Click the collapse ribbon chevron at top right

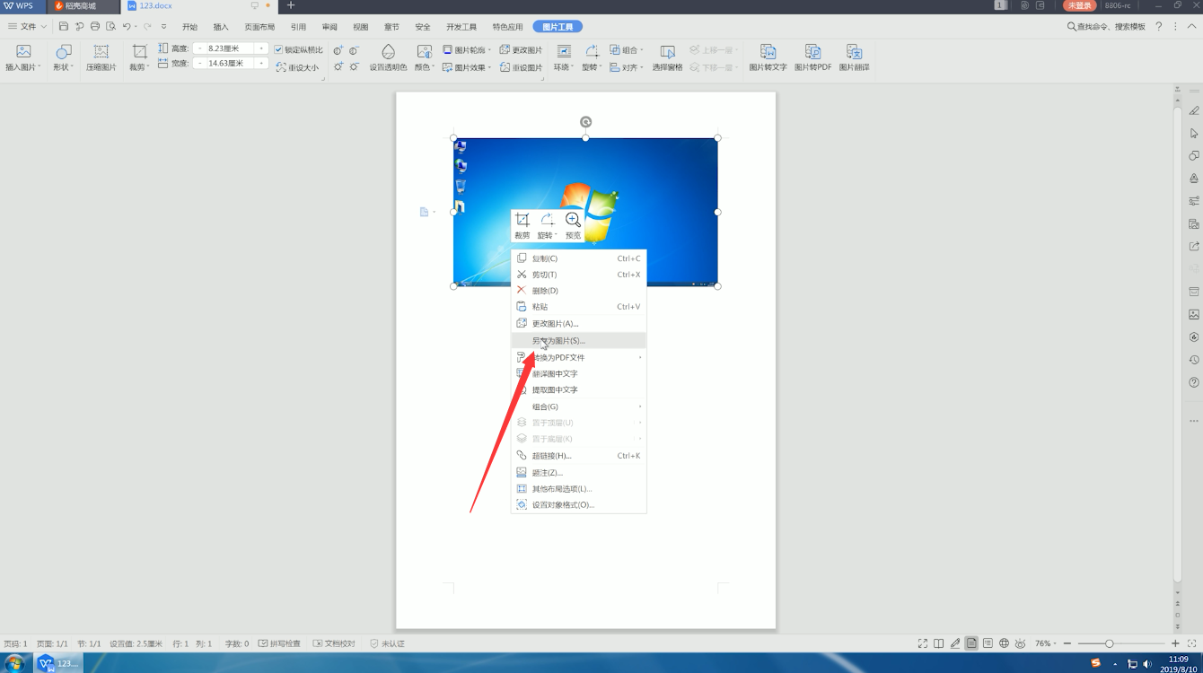(1193, 27)
